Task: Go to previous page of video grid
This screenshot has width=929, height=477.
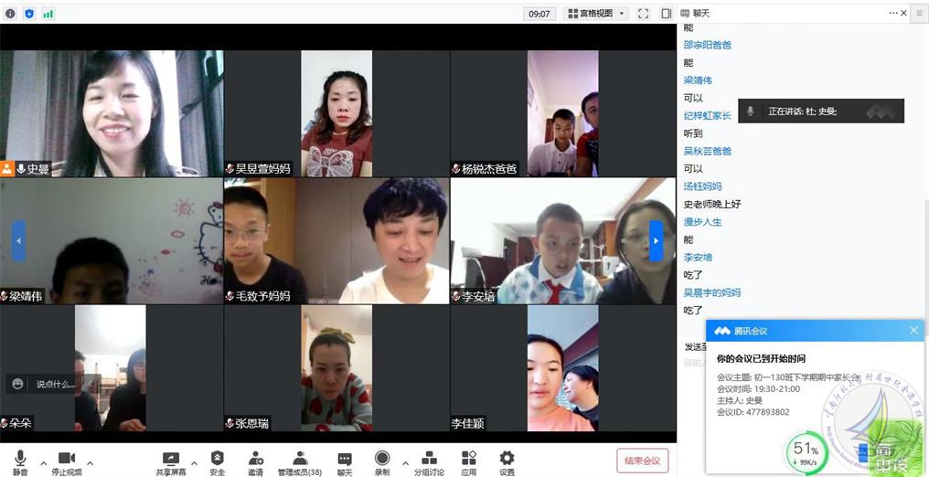Action: pos(18,240)
